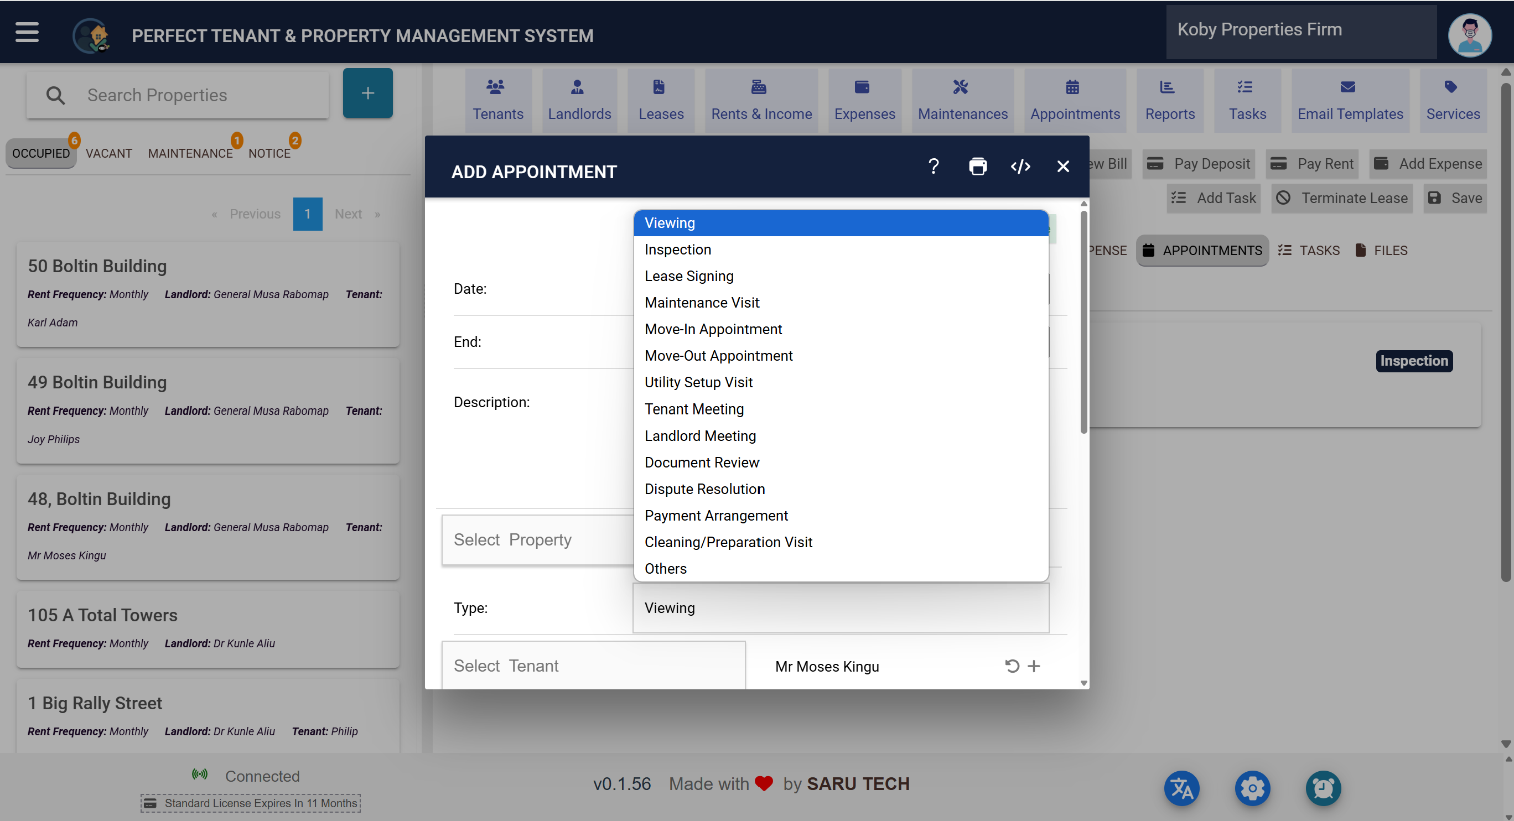
Task: Open the FILES tab
Action: [x=1381, y=251]
